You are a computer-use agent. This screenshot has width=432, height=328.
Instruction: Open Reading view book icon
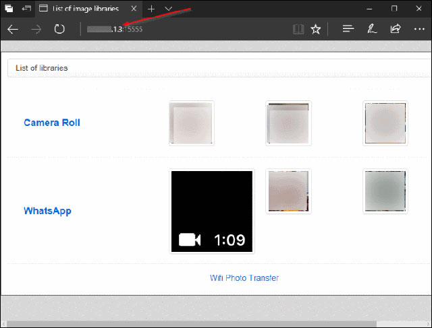click(298, 30)
